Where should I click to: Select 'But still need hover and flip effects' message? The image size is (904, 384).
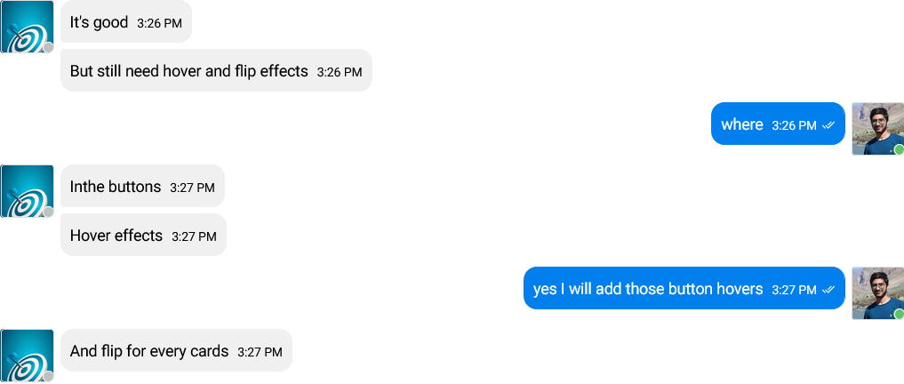tap(216, 70)
